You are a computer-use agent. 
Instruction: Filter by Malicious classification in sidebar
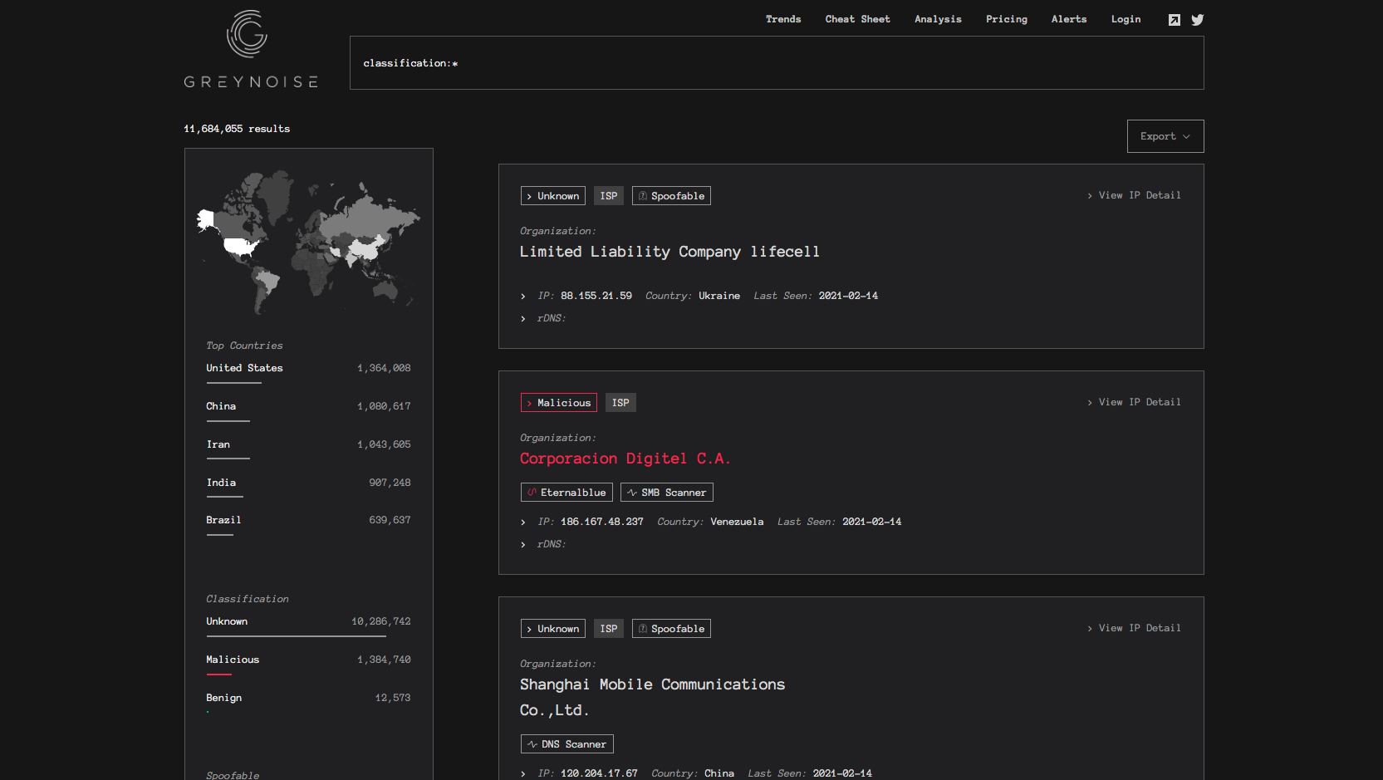[233, 660]
